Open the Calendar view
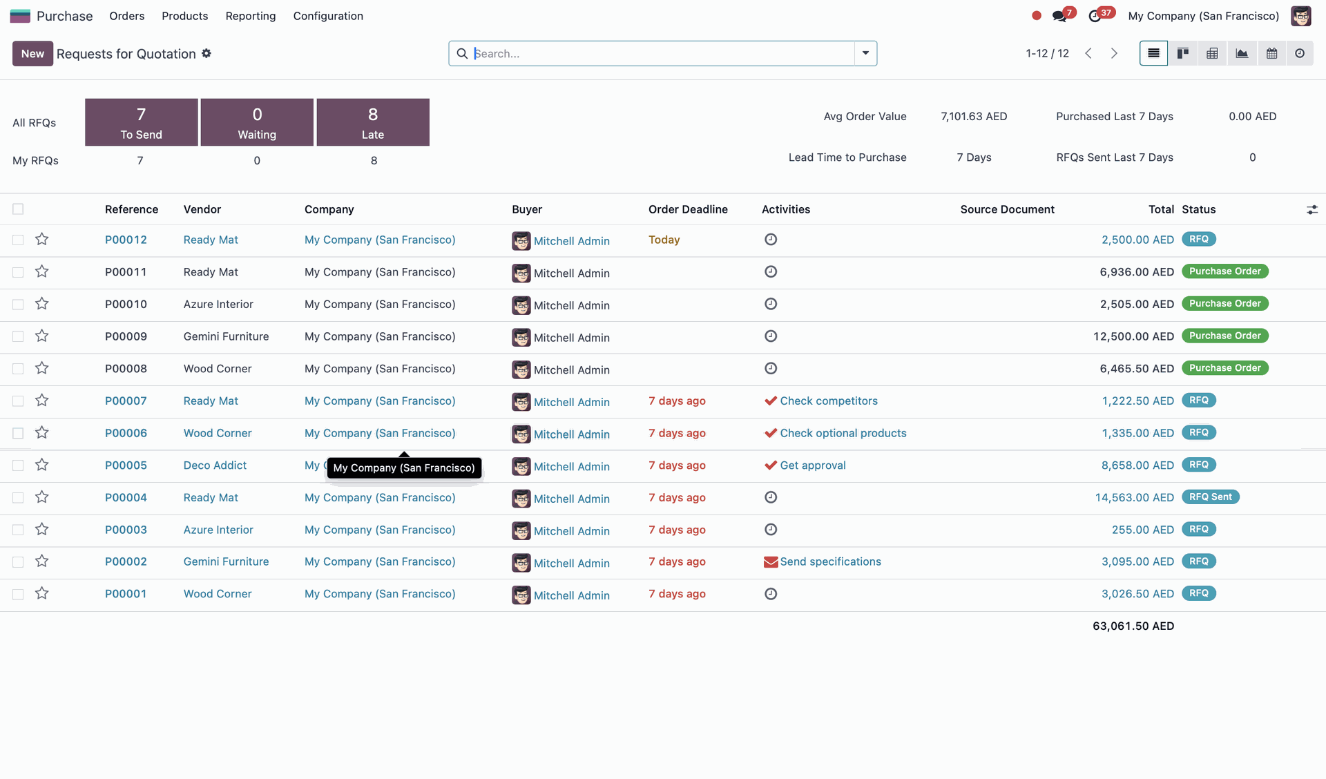 click(x=1271, y=53)
